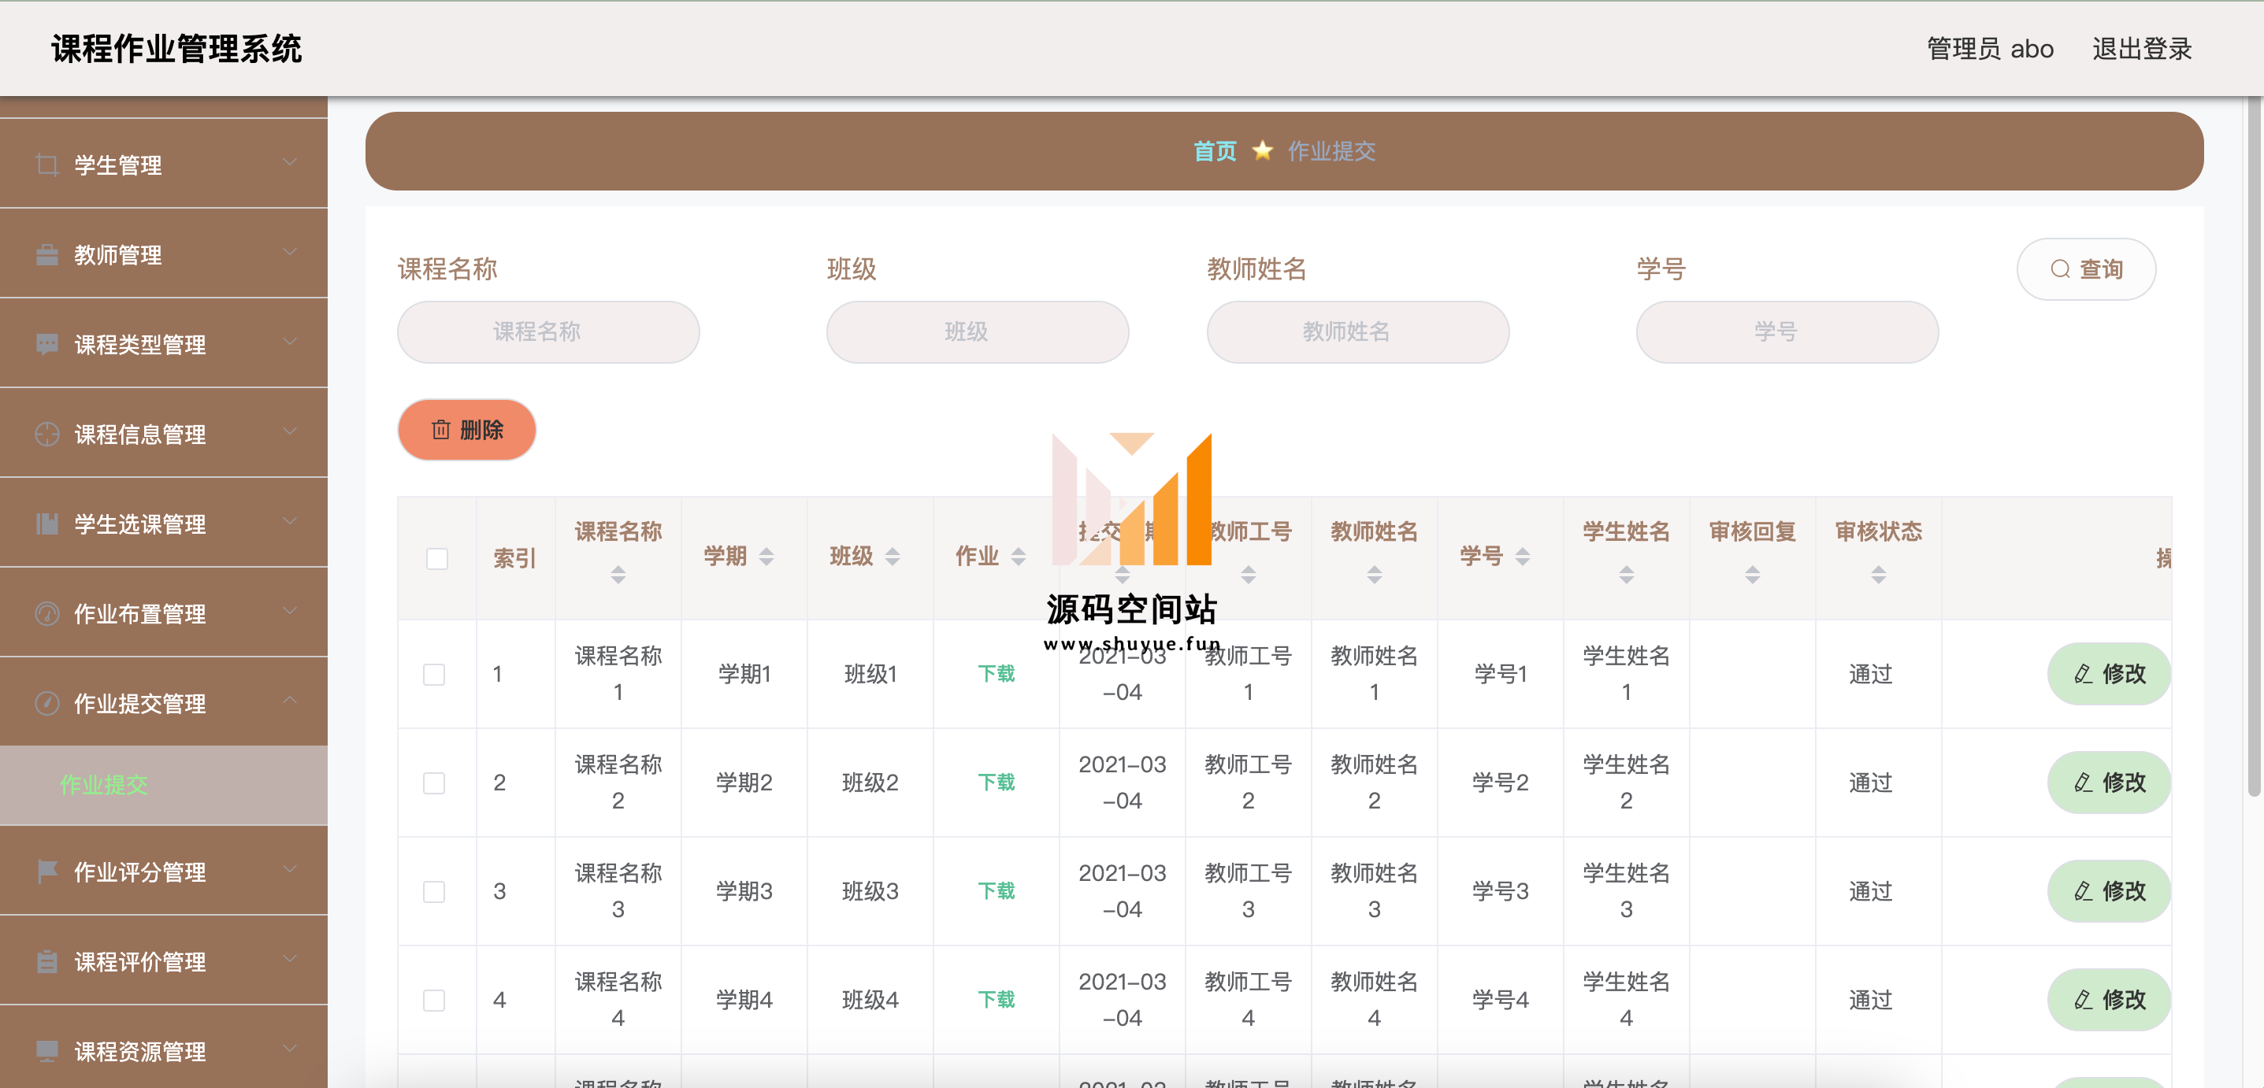
Task: Focus the 教师姓名 search input
Action: coord(1358,332)
